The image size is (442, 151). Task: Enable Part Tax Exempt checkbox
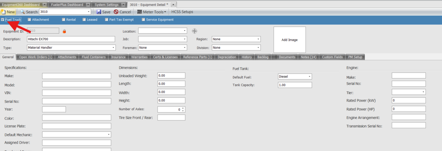click(x=107, y=20)
